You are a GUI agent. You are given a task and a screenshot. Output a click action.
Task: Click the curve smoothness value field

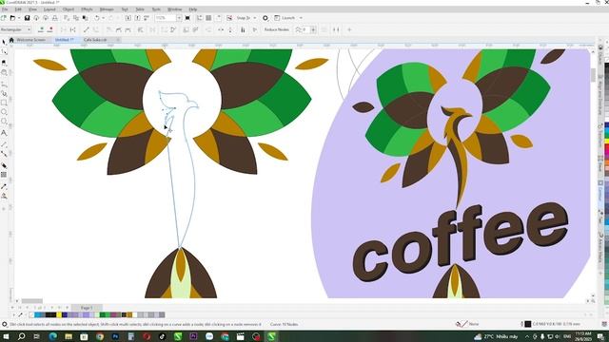coord(305,29)
